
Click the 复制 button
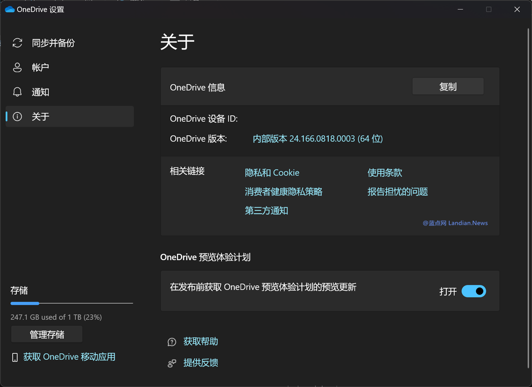click(x=448, y=87)
